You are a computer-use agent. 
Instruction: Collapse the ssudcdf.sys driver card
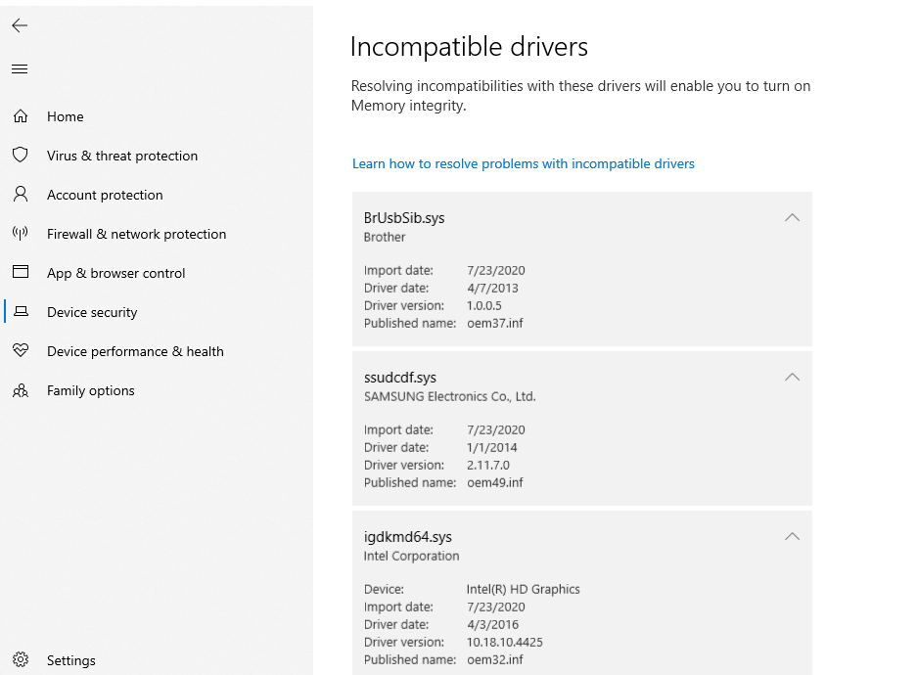point(792,377)
